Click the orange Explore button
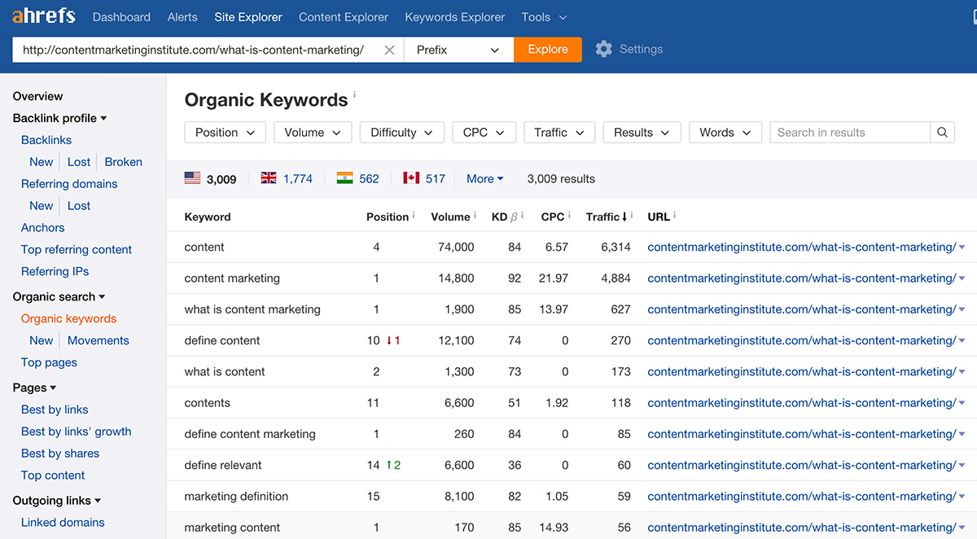Screen dimensions: 977x539 pyautogui.click(x=548, y=50)
